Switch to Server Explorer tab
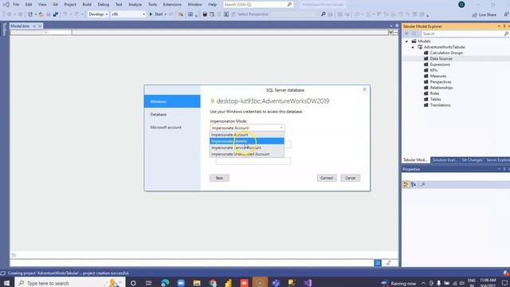510x287 pixels. click(x=497, y=160)
